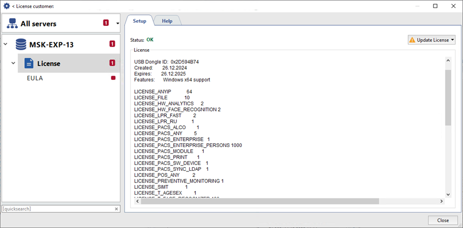Open the Update License dropdown arrow

pos(452,40)
